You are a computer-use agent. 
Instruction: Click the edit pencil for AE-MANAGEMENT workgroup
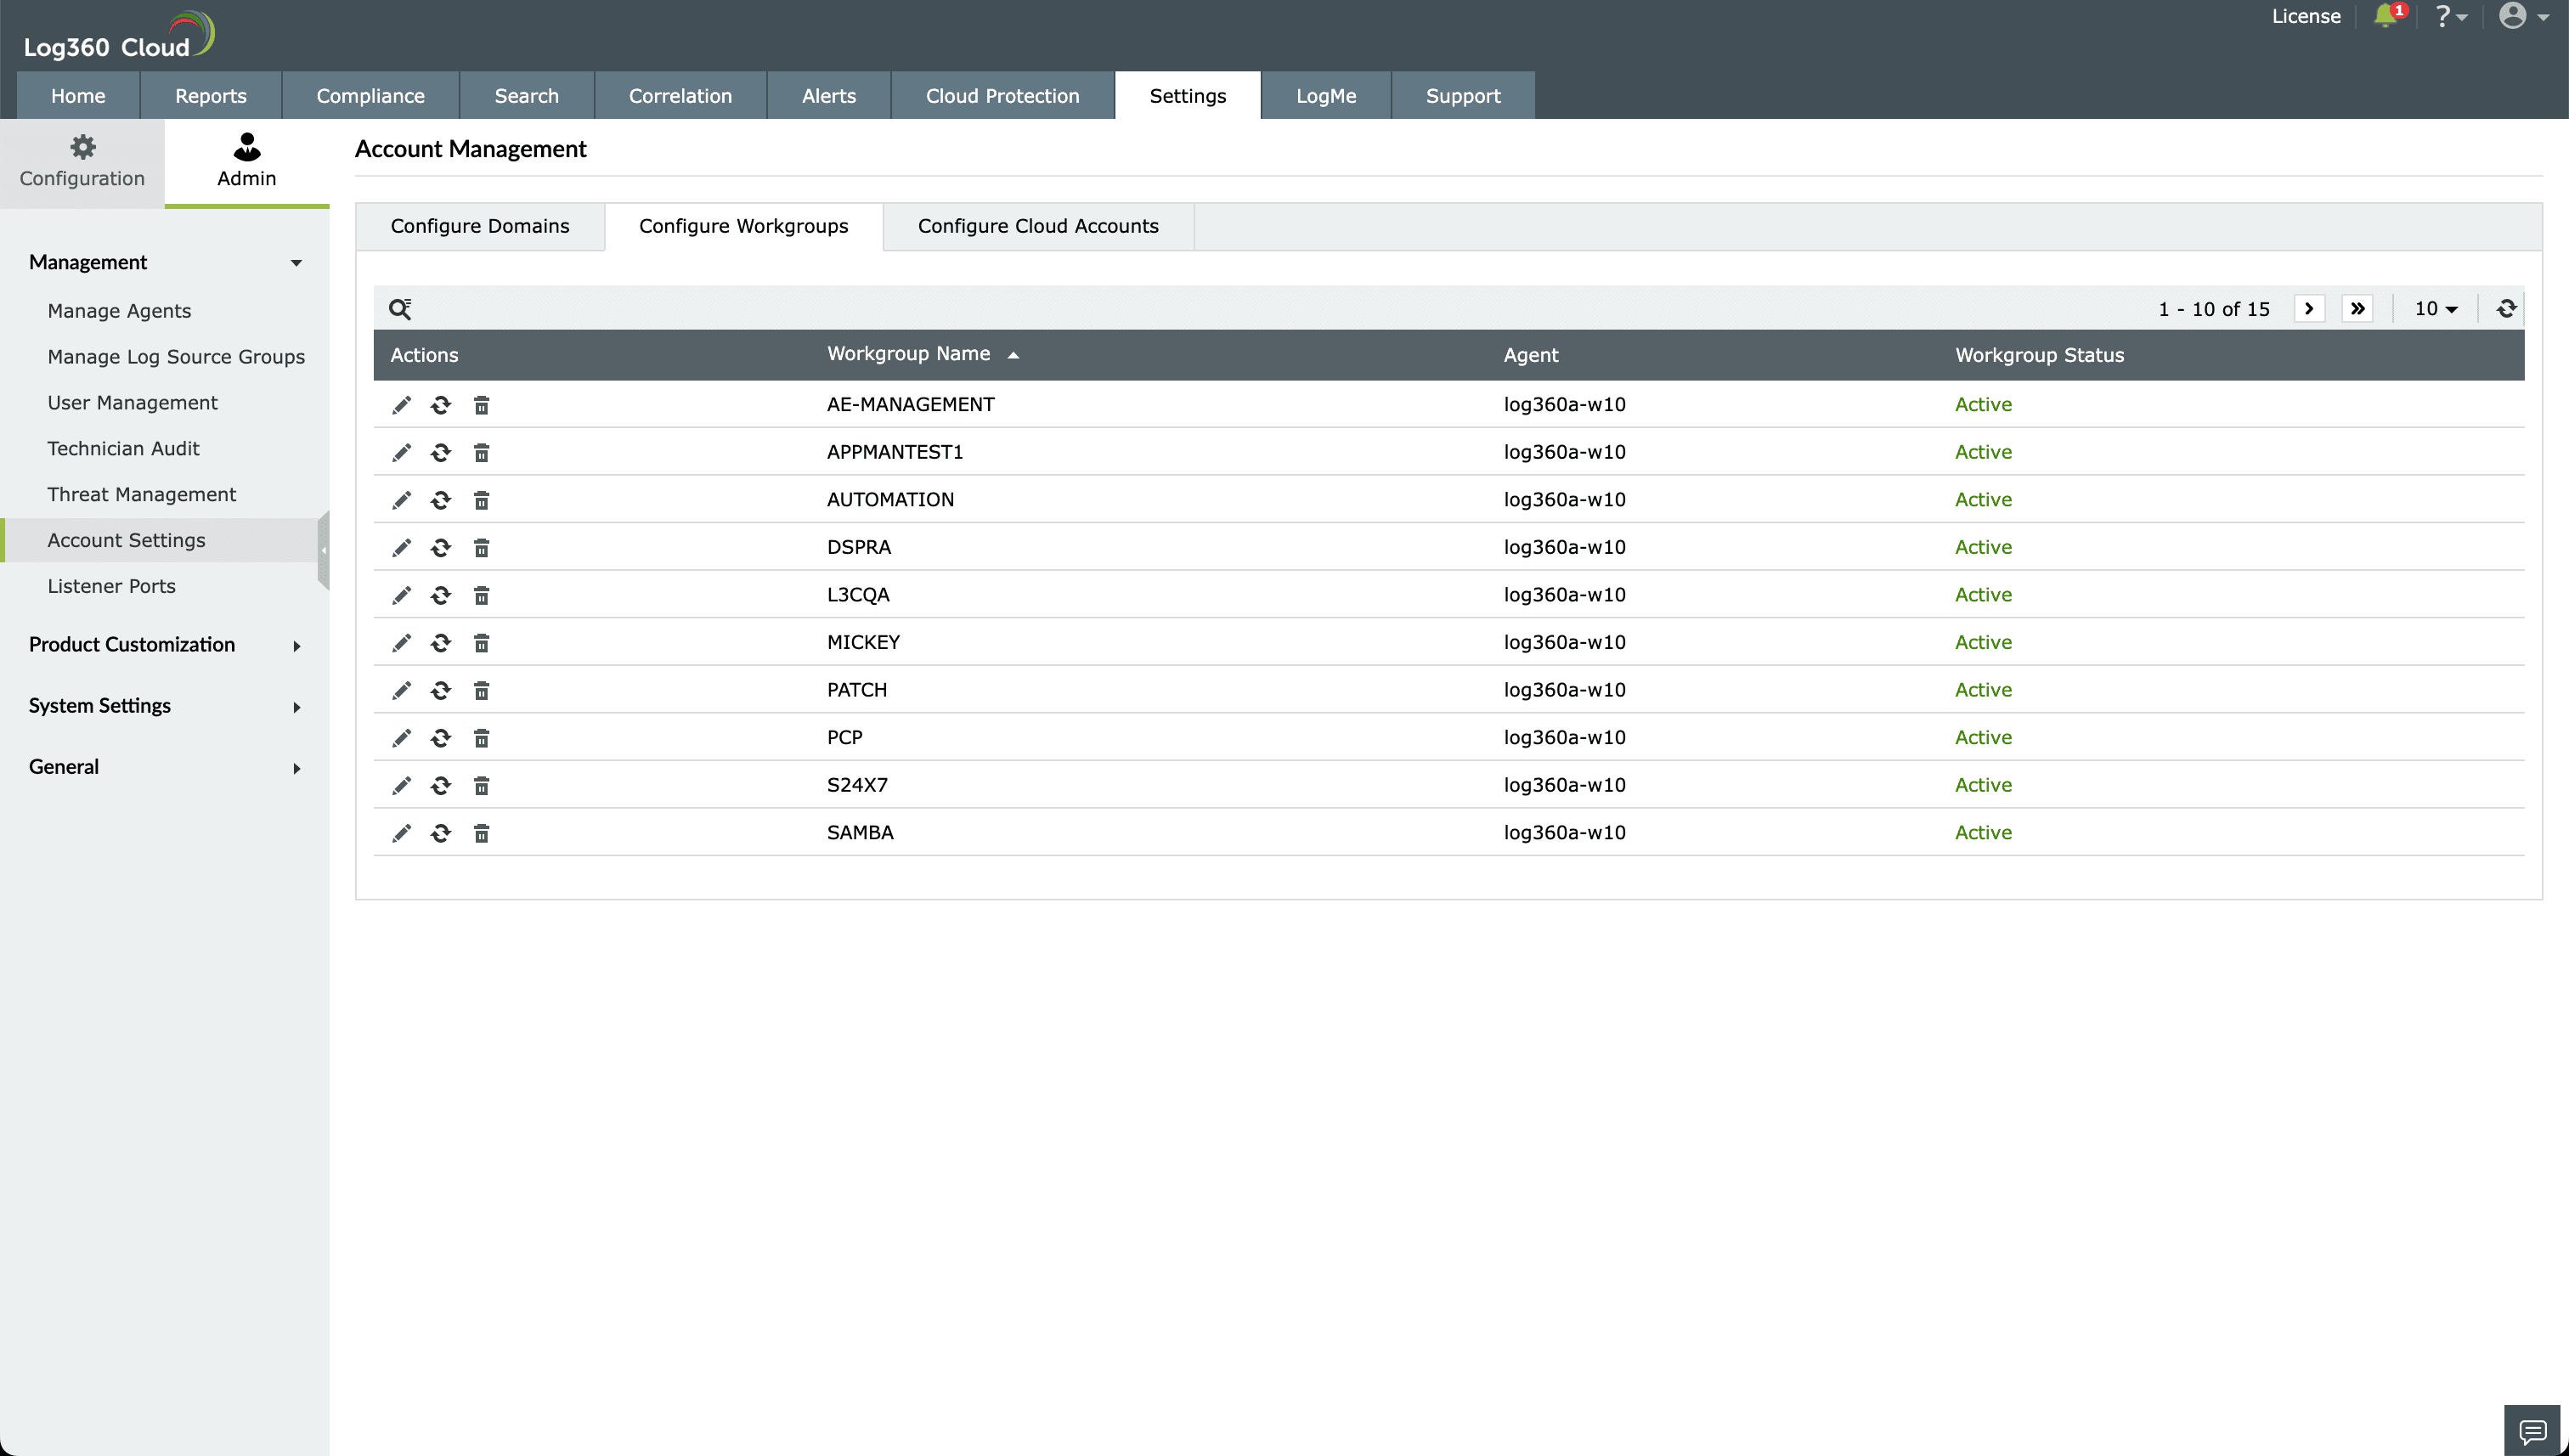[x=401, y=405]
